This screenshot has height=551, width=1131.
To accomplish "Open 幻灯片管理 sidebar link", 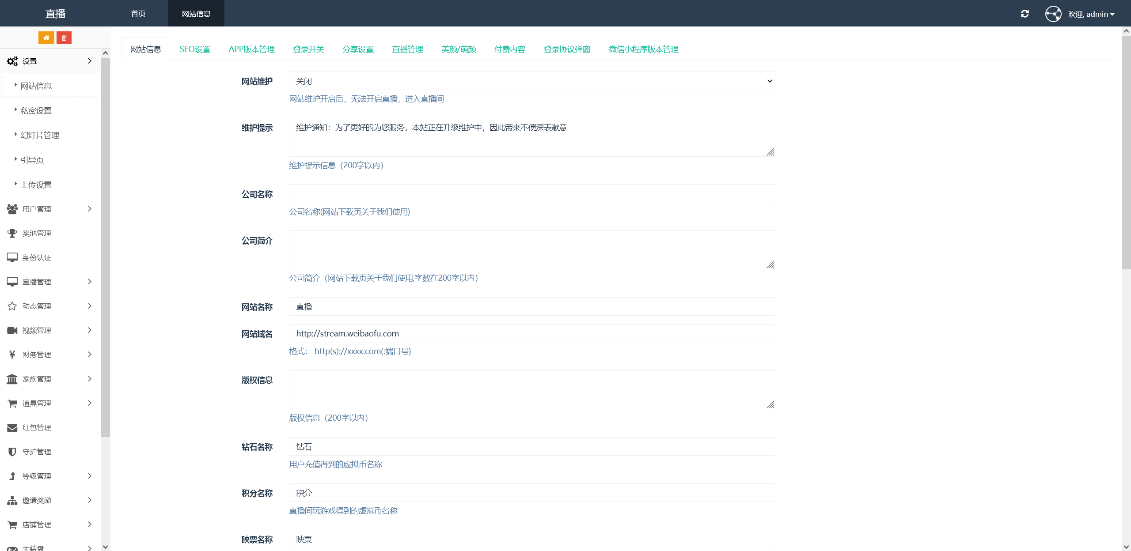I will coord(40,135).
